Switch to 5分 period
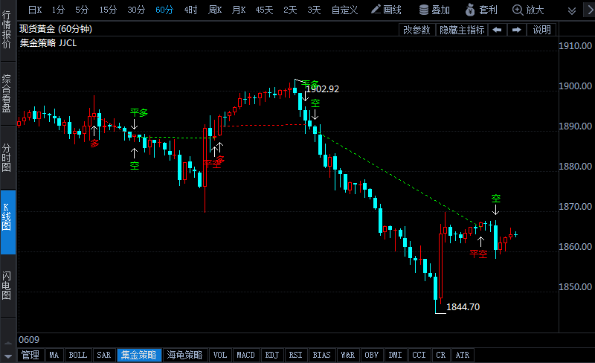 tap(82, 10)
